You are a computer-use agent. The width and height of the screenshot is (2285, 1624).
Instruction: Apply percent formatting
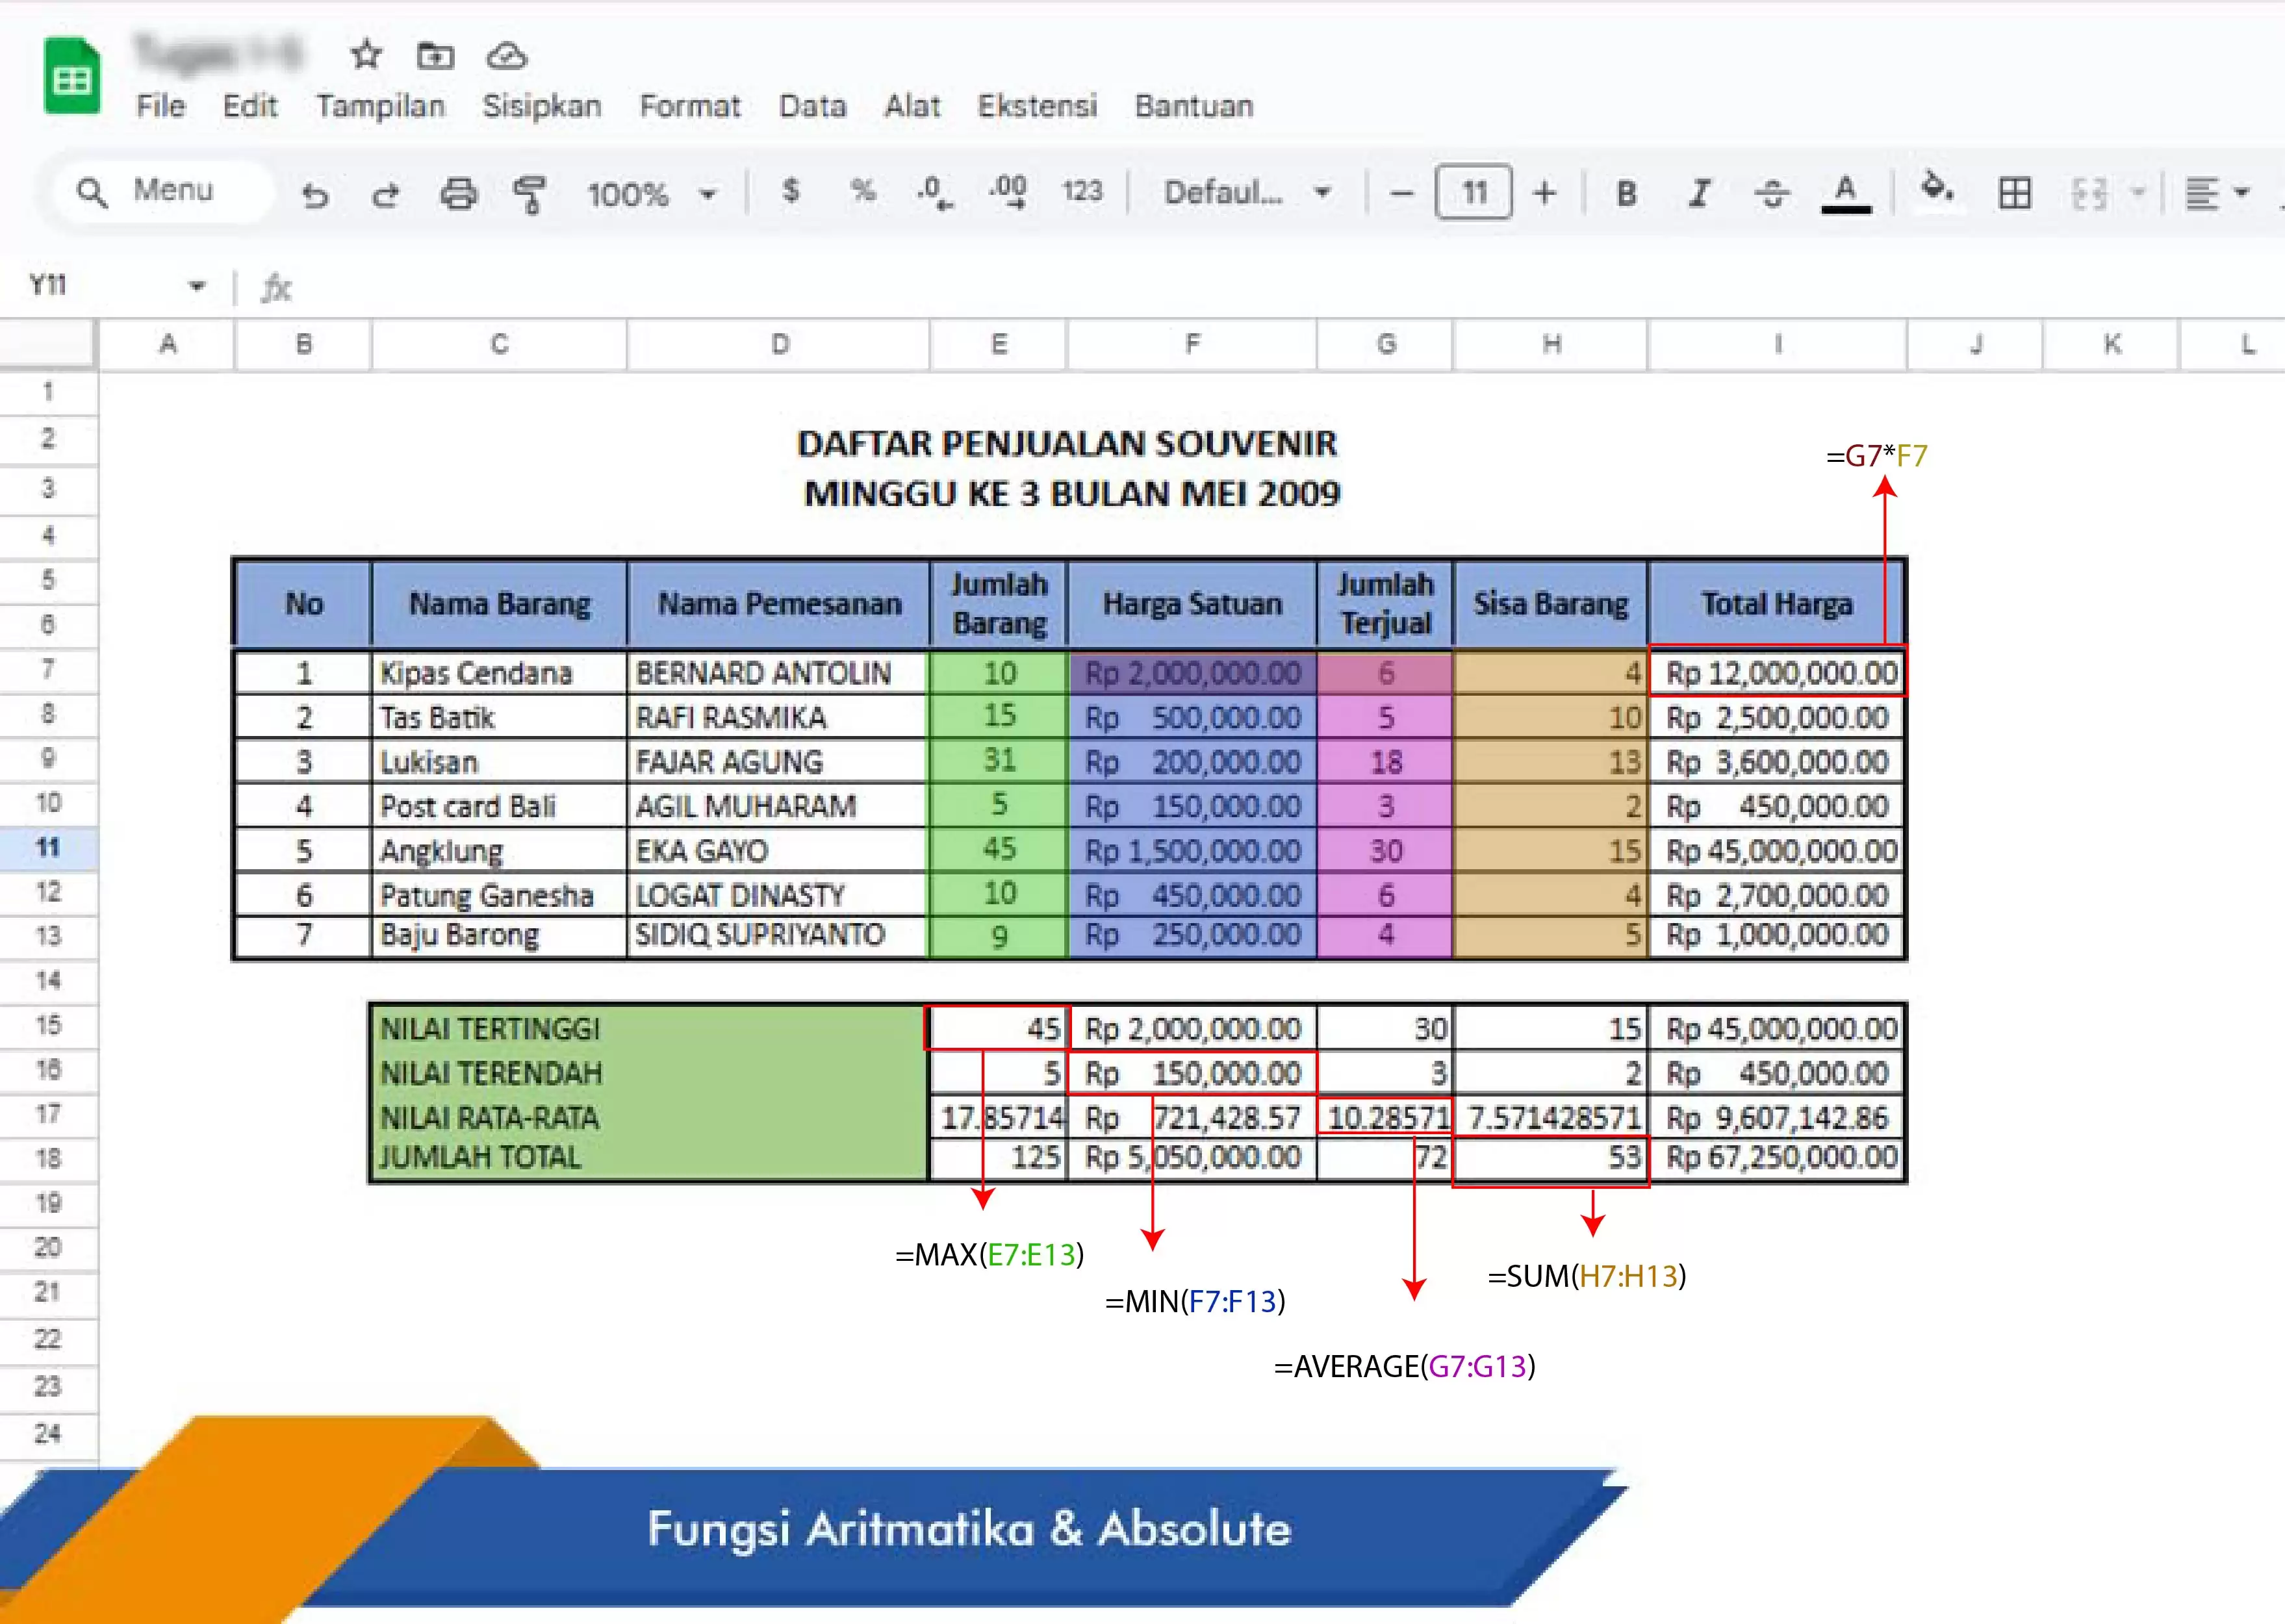[862, 192]
